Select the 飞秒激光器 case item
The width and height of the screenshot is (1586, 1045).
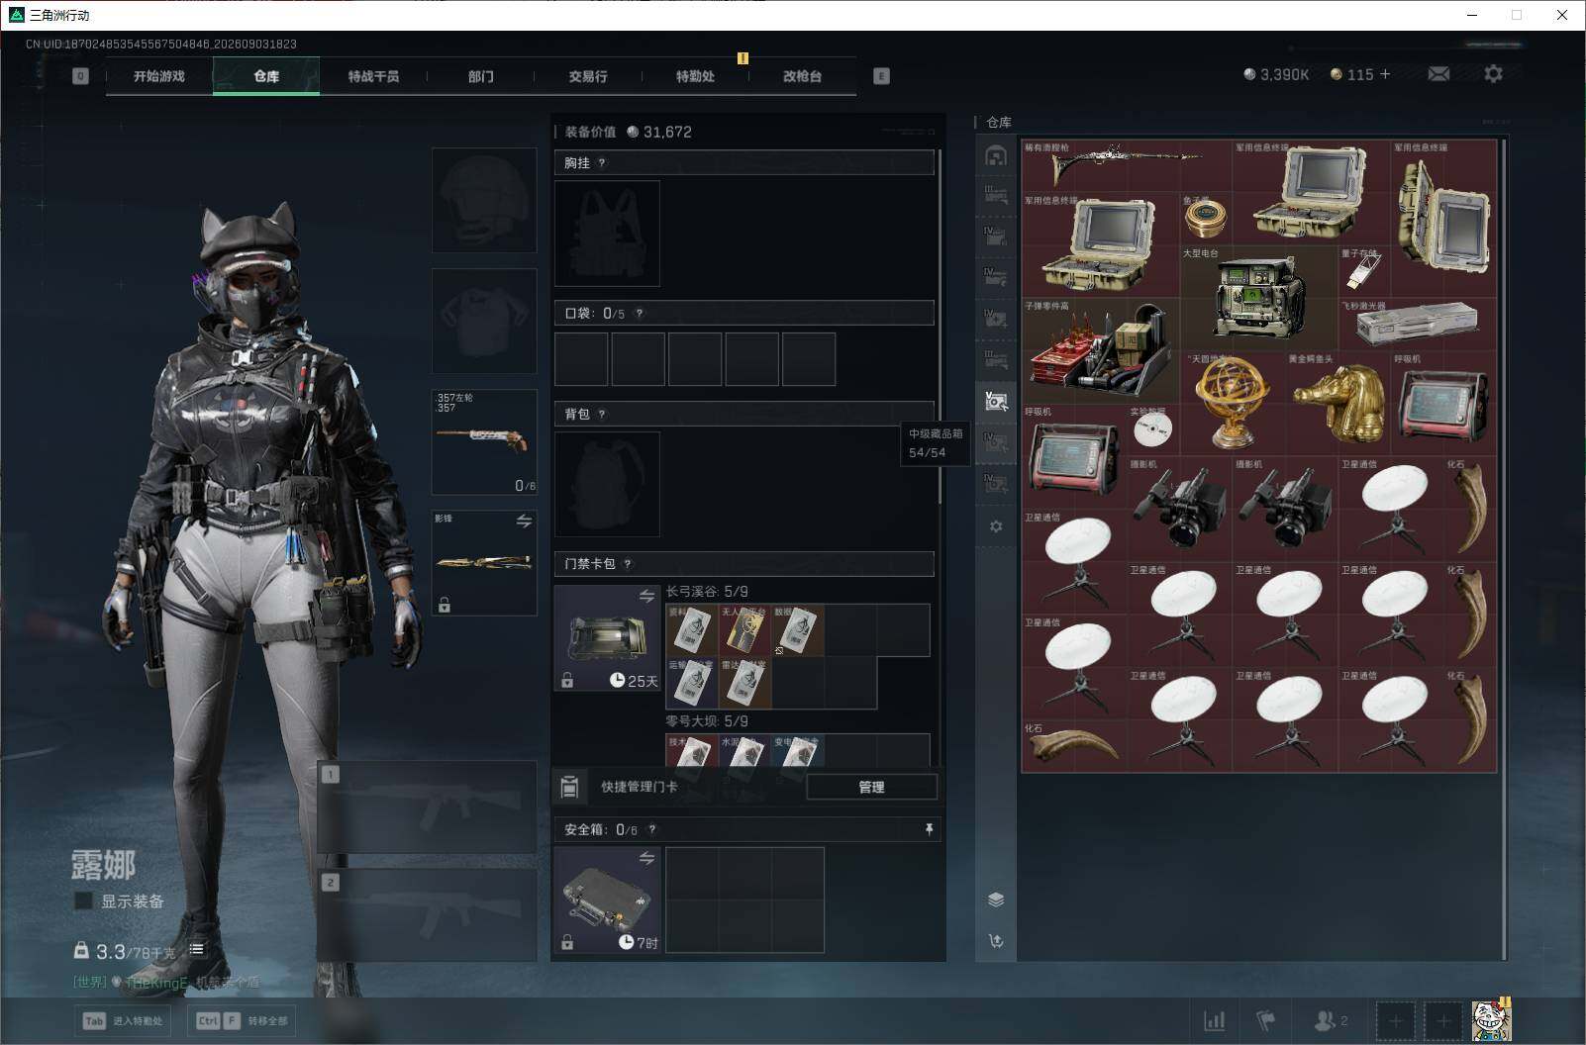point(1417,324)
